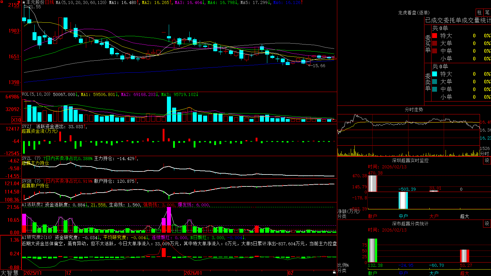Click the red 特大 swatch under 委买单

click(x=435, y=36)
